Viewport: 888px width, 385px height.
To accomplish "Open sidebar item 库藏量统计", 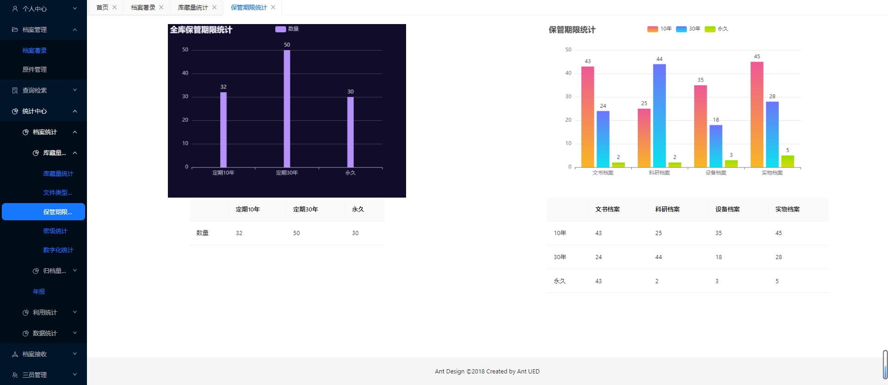I will tap(58, 174).
